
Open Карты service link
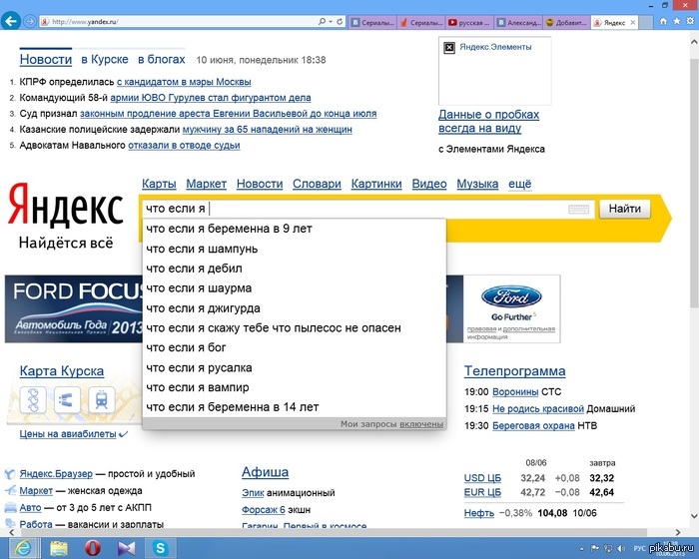(x=159, y=184)
